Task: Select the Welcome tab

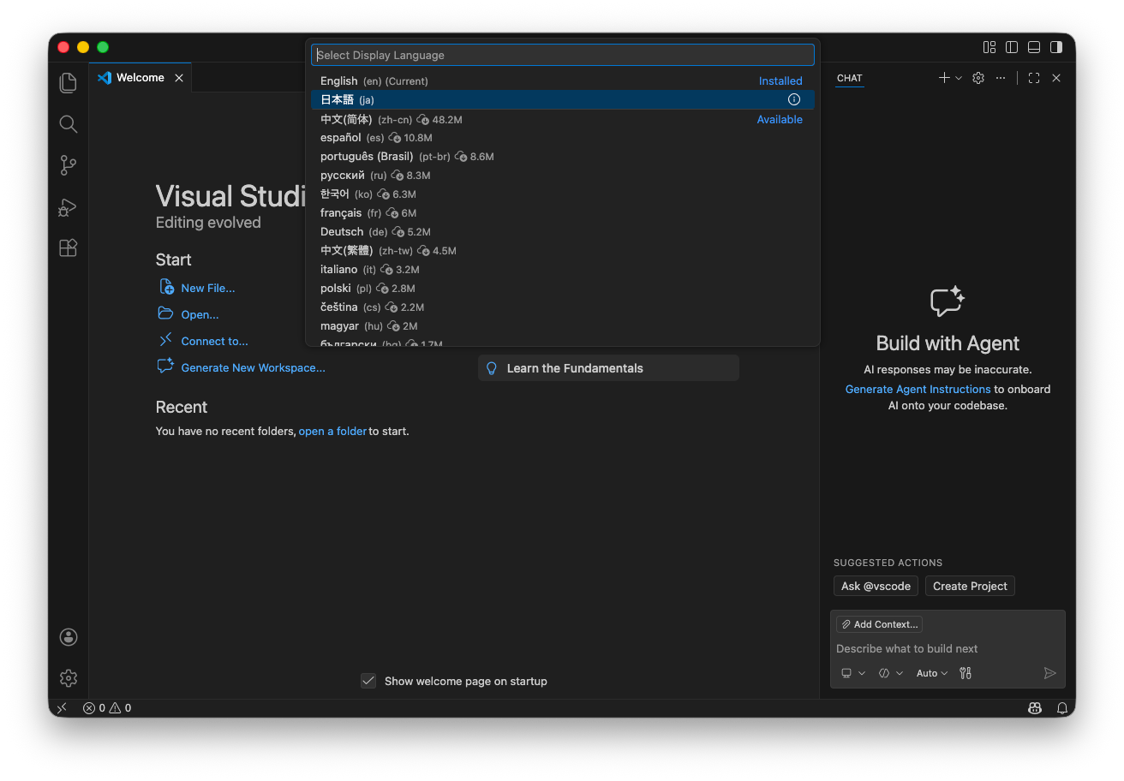Action: [140, 78]
